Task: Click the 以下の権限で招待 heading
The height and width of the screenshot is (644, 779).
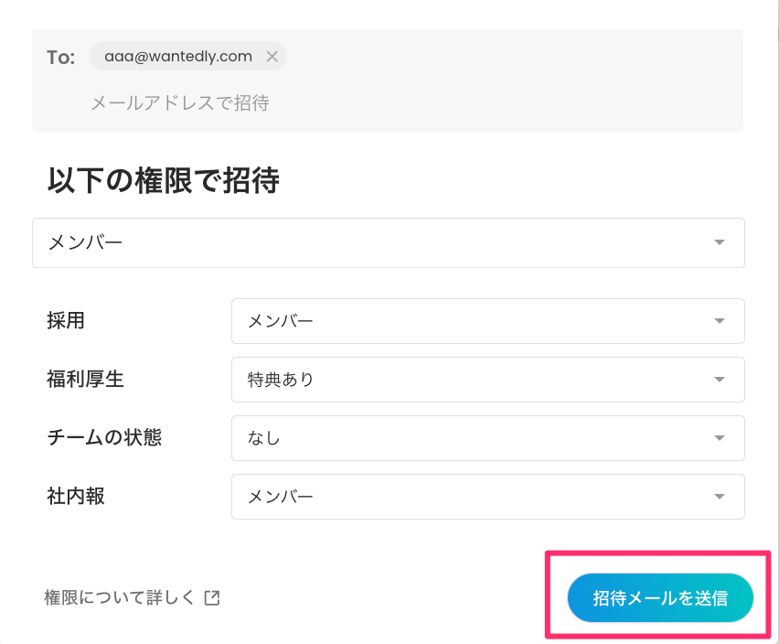Action: click(x=163, y=180)
